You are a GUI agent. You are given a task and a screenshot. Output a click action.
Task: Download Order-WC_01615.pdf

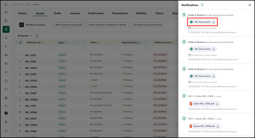[x=217, y=103]
